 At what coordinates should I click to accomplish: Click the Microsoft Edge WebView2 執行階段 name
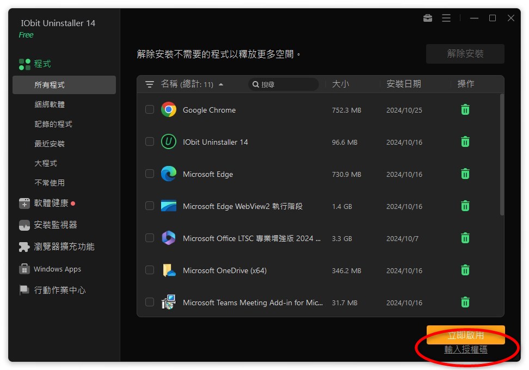[243, 206]
